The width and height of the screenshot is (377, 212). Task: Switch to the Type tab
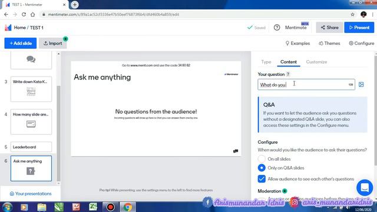click(266, 62)
